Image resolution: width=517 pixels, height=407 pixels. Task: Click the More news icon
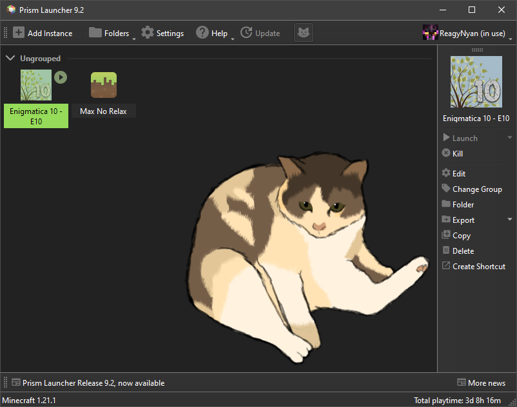pyautogui.click(x=462, y=382)
